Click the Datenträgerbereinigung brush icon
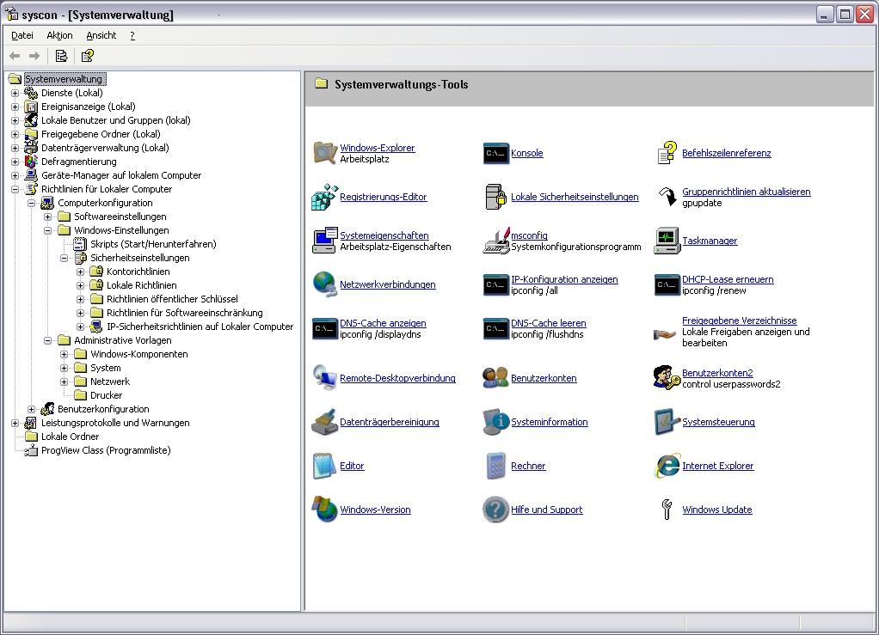879x635 pixels. pyautogui.click(x=324, y=422)
